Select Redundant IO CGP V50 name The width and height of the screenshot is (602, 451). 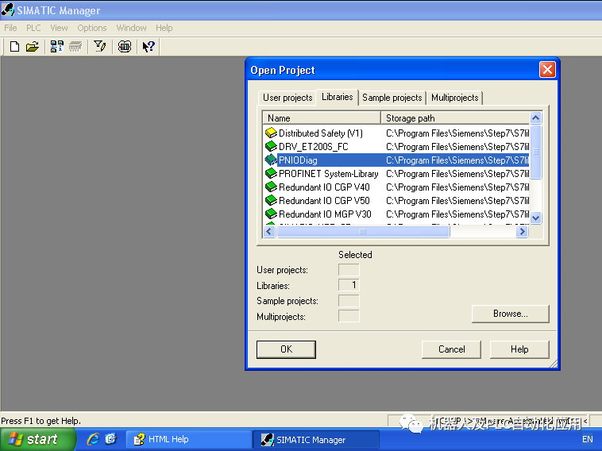coord(324,201)
